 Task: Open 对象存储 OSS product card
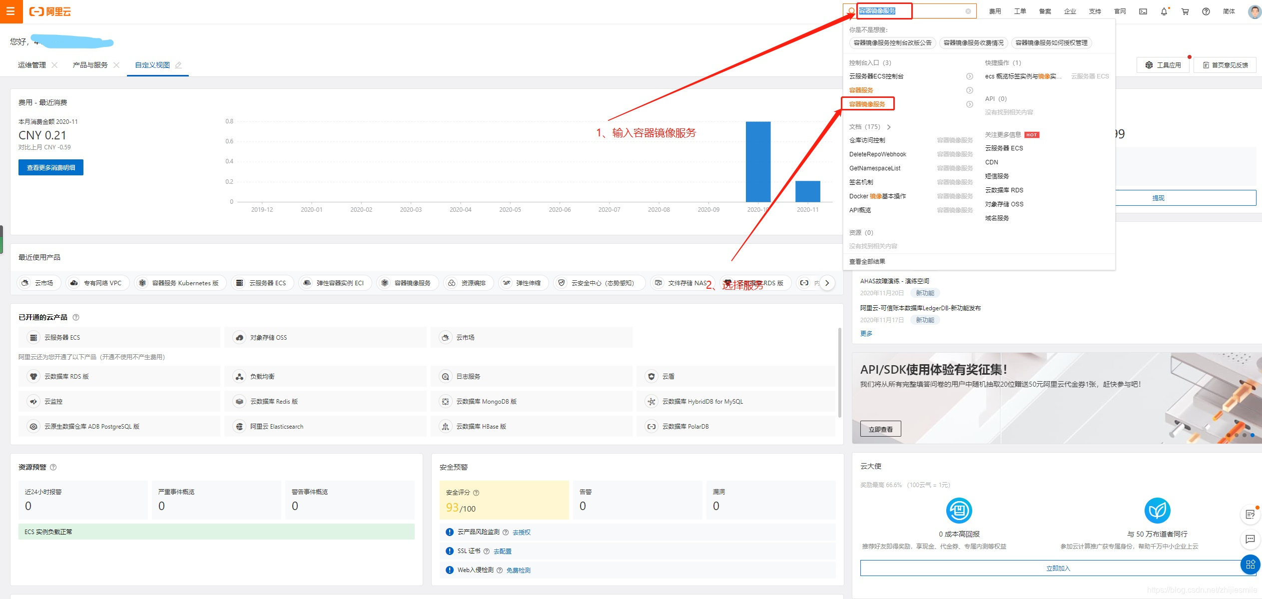click(325, 337)
